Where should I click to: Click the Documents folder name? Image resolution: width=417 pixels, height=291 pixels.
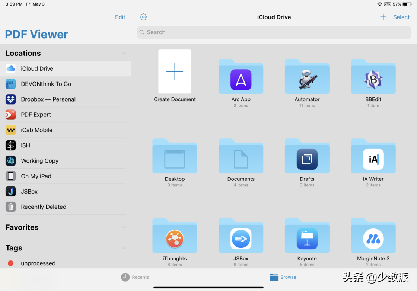(241, 179)
